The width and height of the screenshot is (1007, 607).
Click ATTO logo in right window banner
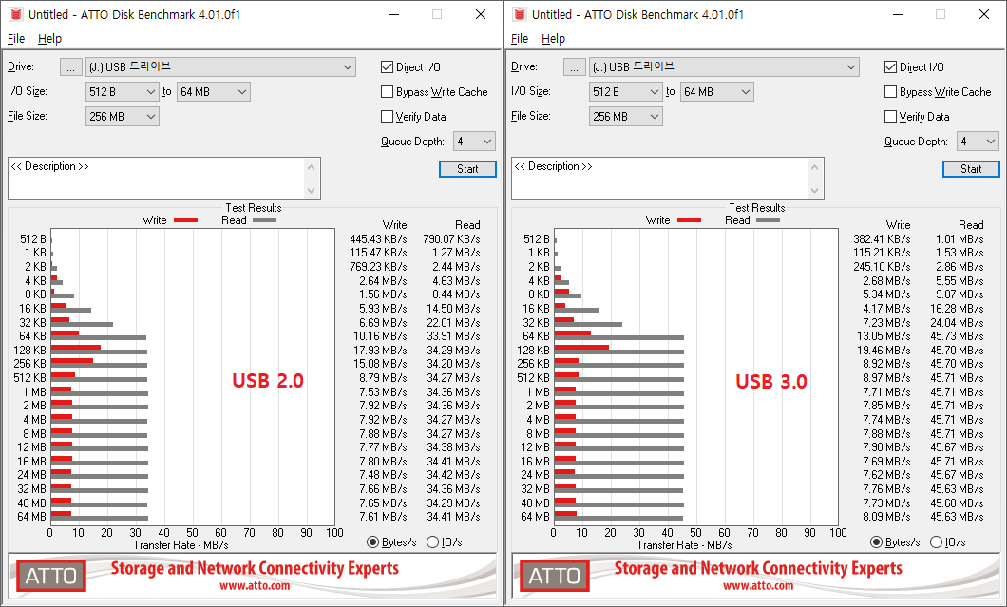pos(554,576)
